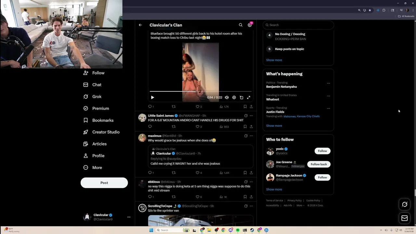The width and height of the screenshot is (416, 234).
Task: Open Grok in the left sidebar
Action: [x=93, y=97]
